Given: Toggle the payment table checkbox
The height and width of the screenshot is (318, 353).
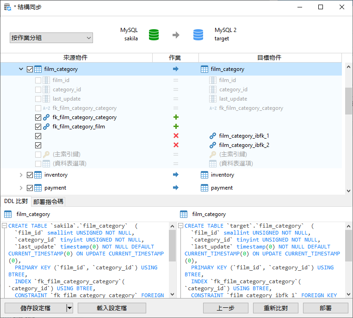Looking at the screenshot, I should click(x=30, y=188).
